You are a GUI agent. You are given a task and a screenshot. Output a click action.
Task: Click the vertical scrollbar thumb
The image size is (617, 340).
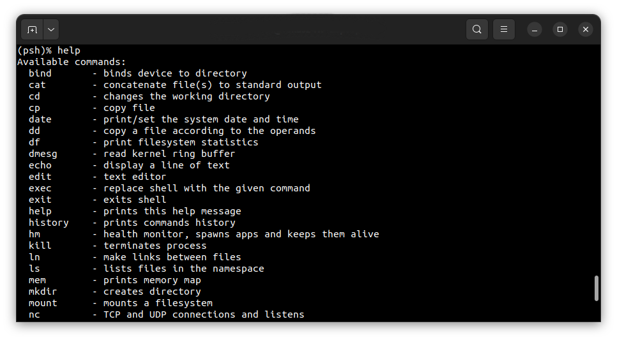point(596,288)
